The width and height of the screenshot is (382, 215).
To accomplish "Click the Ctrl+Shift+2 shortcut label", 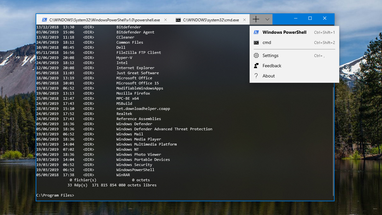I will click(324, 43).
